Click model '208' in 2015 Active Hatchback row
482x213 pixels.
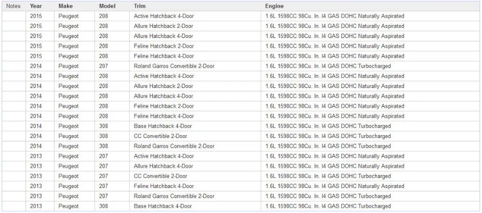click(104, 16)
